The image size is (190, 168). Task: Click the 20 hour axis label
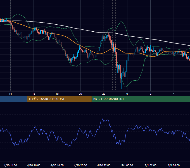tap(80, 94)
